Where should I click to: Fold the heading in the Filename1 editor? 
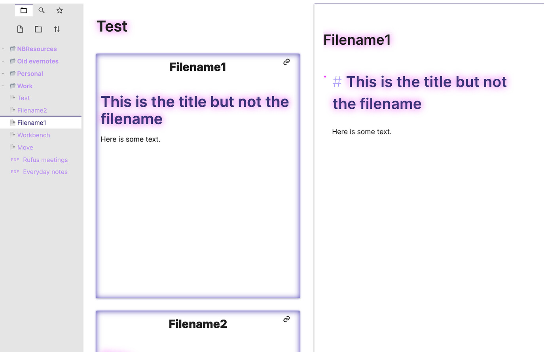pos(325,77)
